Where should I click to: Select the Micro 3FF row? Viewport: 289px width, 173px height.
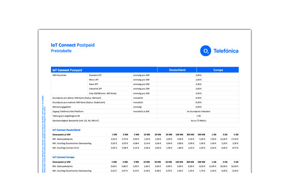(145, 80)
